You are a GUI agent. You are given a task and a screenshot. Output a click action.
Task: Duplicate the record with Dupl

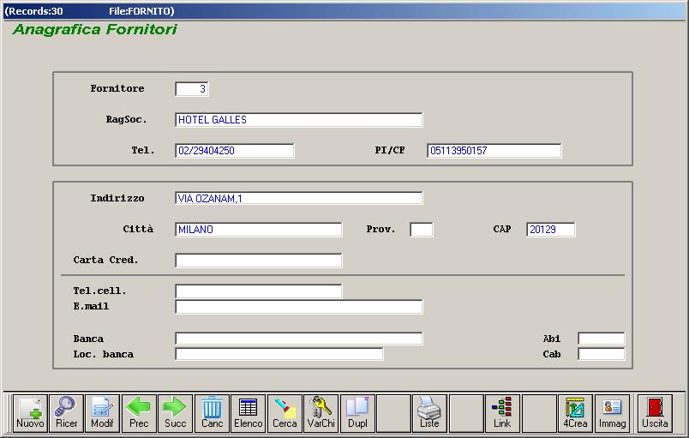click(357, 413)
